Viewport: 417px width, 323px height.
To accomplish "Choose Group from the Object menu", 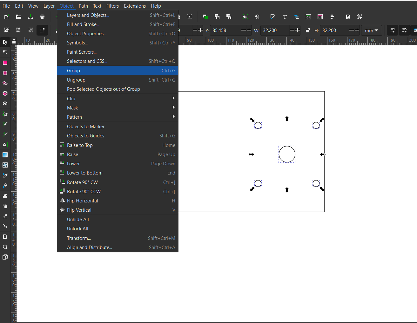I will click(x=118, y=70).
